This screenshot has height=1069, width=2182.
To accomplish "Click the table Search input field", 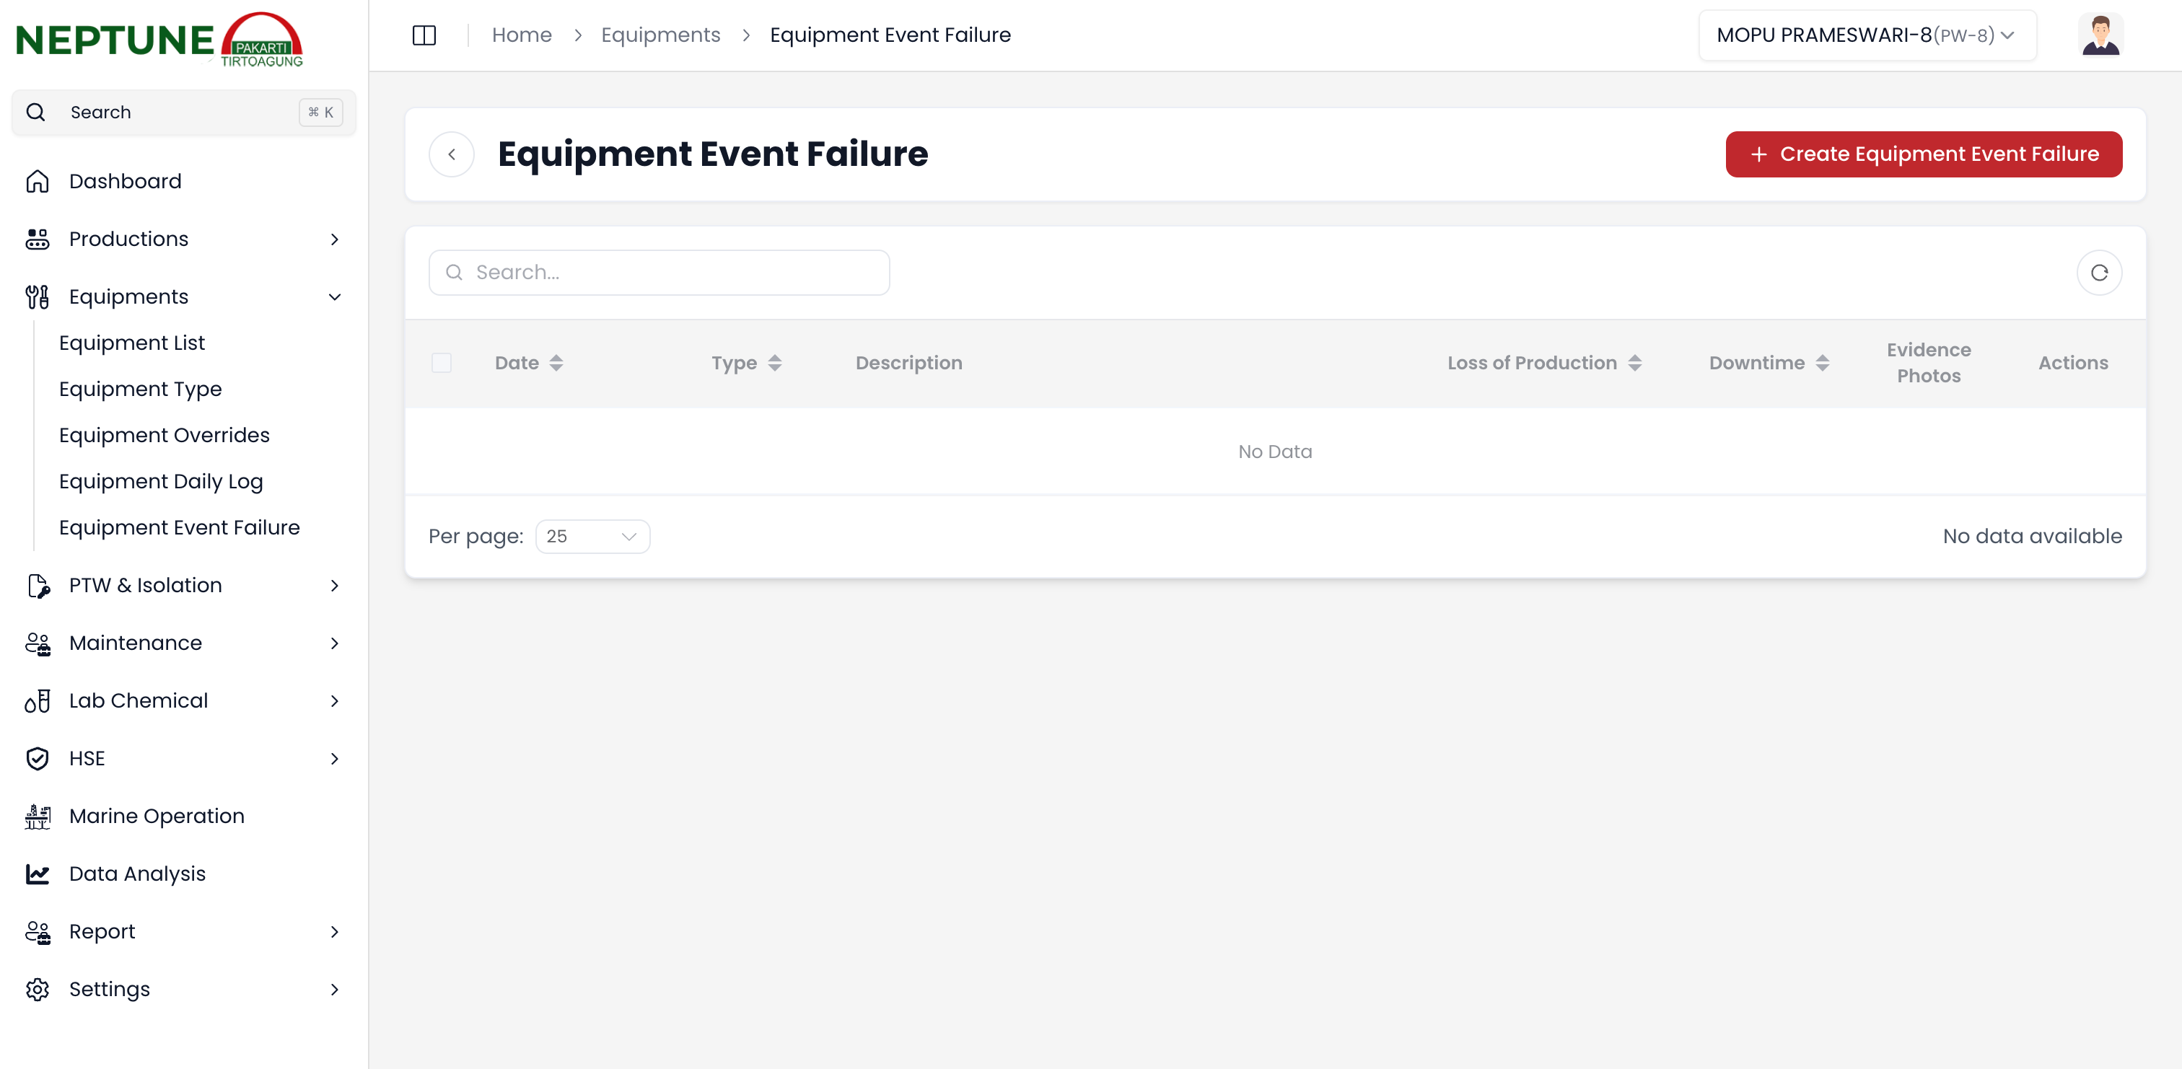I will [x=659, y=273].
